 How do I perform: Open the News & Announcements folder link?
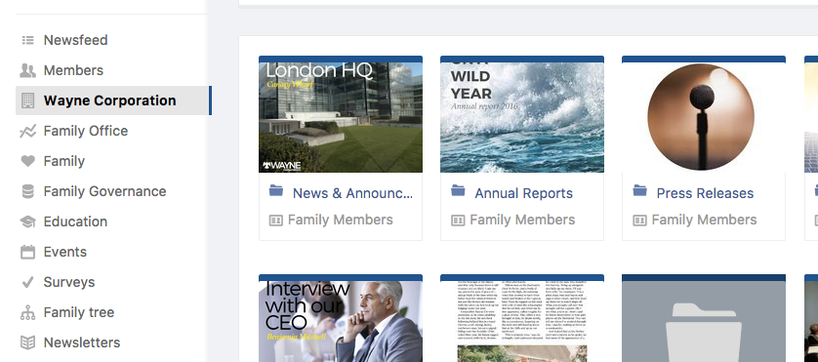352,193
